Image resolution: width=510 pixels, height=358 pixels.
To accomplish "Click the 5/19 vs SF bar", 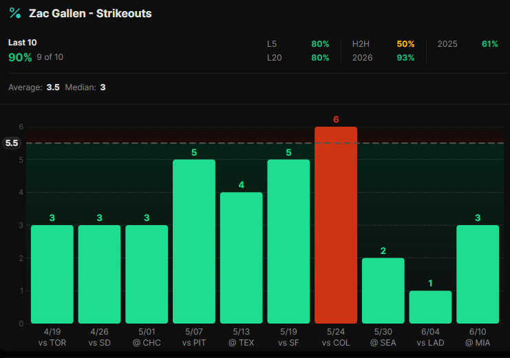I will pyautogui.click(x=288, y=242).
